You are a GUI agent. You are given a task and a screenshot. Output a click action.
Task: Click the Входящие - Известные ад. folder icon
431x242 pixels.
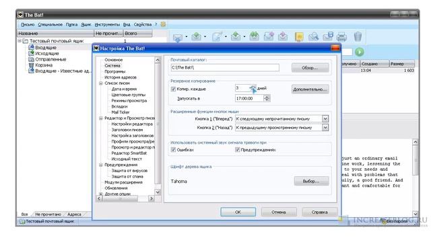tap(32, 71)
